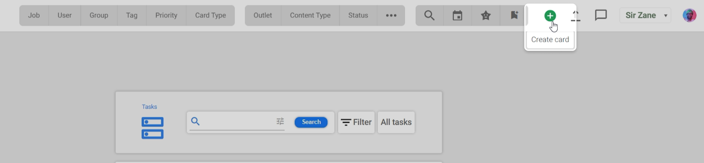704x163 pixels.
Task: Open the Filter options
Action: 356,122
